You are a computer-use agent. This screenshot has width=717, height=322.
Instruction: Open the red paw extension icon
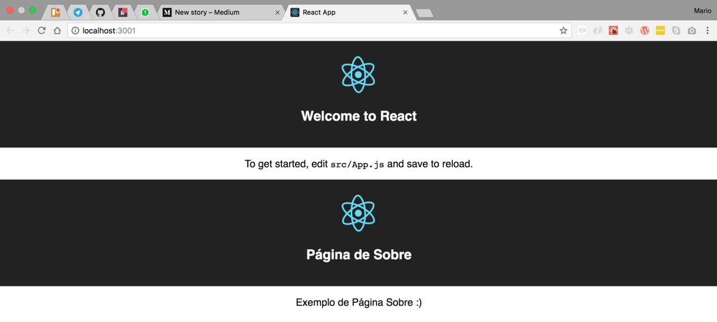613,30
